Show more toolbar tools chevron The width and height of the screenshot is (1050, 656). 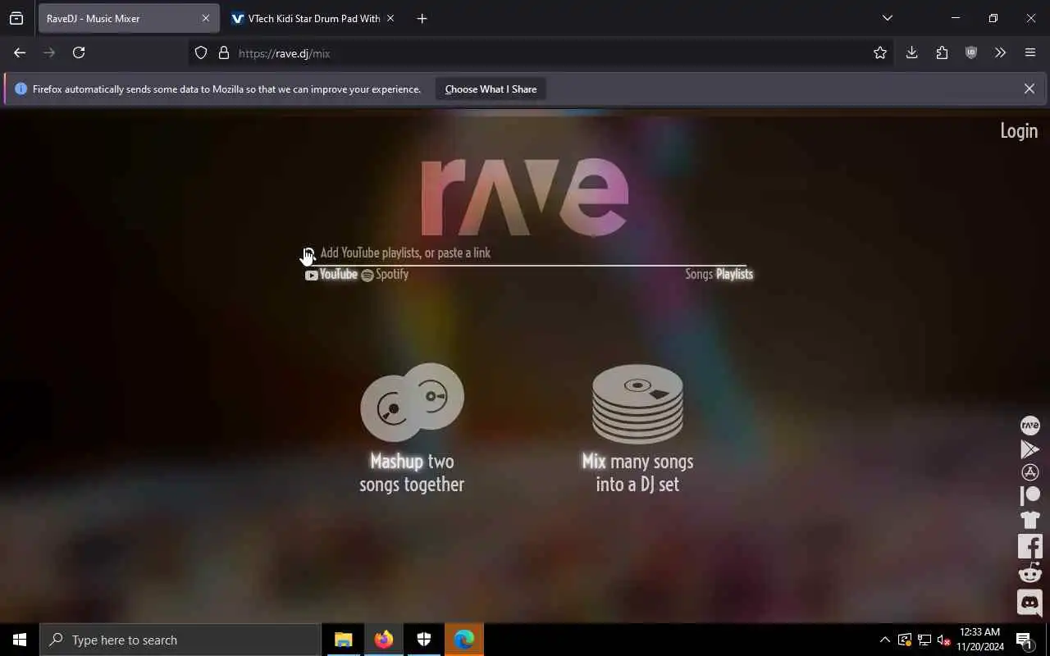coord(1000,52)
